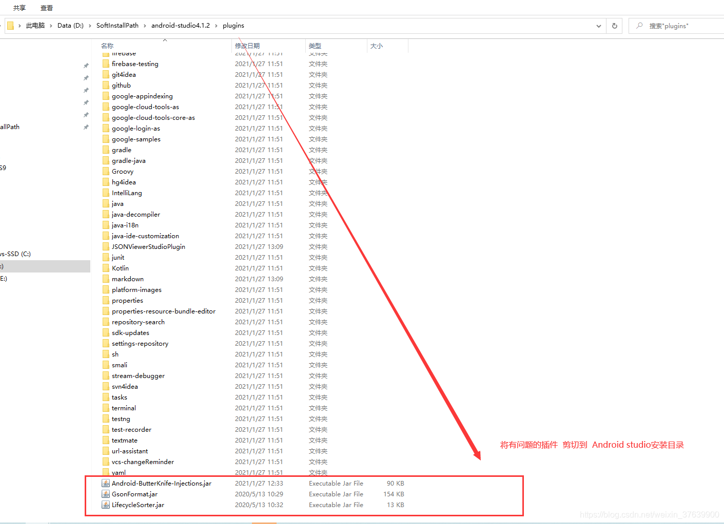The width and height of the screenshot is (724, 524).
Task: Select the repository-search folder name
Action: [138, 322]
